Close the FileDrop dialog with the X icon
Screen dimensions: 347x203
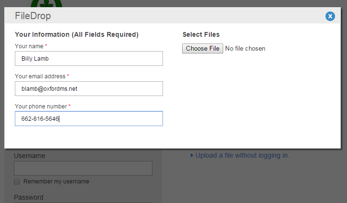(x=330, y=16)
